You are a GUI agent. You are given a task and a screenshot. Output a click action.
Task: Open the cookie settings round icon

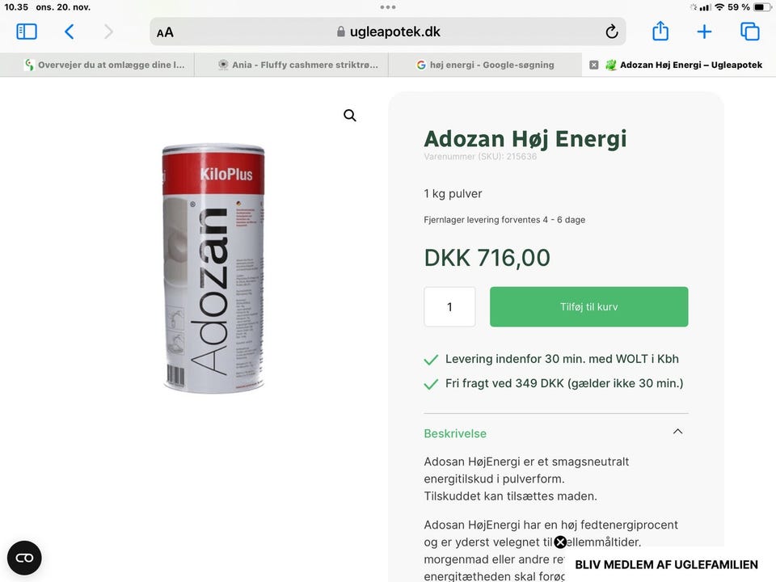[x=24, y=558]
